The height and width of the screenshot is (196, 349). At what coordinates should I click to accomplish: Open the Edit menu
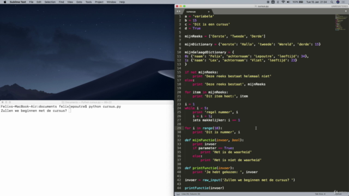click(x=39, y=2)
